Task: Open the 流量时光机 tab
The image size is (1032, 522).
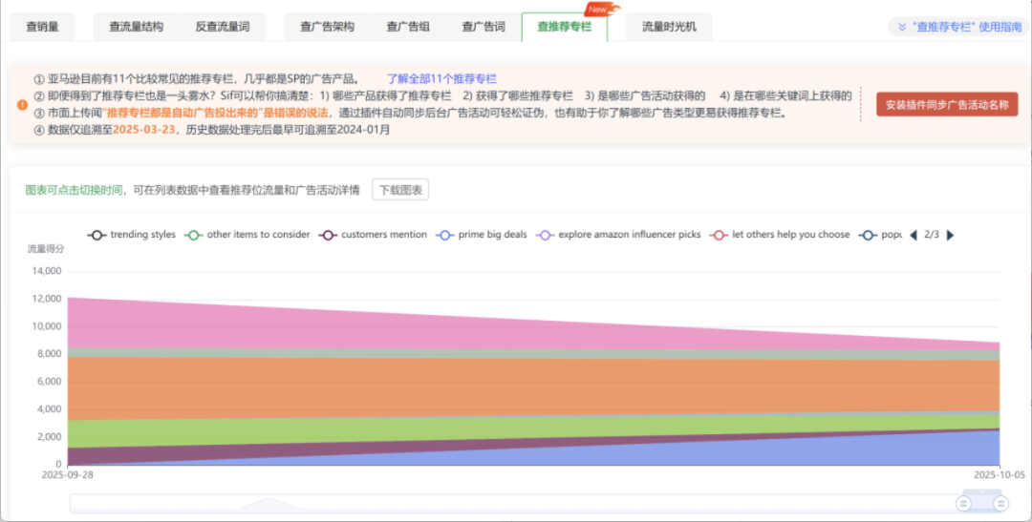Action: (669, 27)
